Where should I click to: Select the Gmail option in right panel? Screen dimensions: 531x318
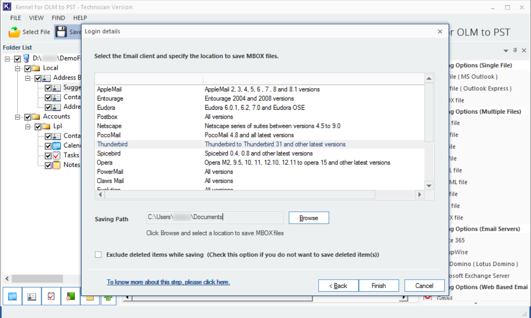click(x=444, y=298)
